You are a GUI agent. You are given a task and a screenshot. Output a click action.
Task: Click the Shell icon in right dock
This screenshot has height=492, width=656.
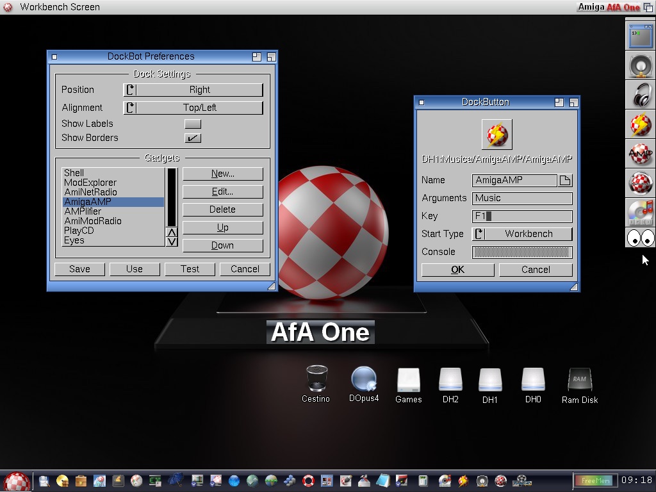tap(640, 36)
